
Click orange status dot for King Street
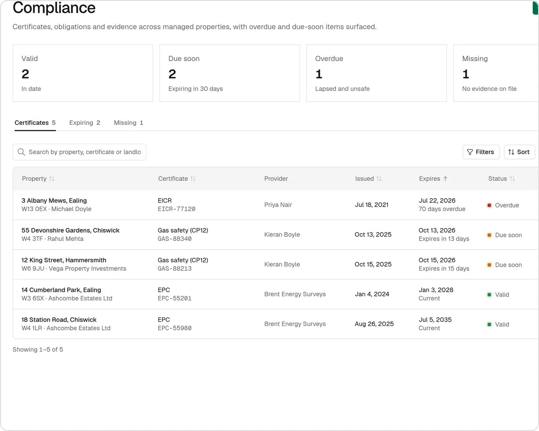(x=489, y=265)
